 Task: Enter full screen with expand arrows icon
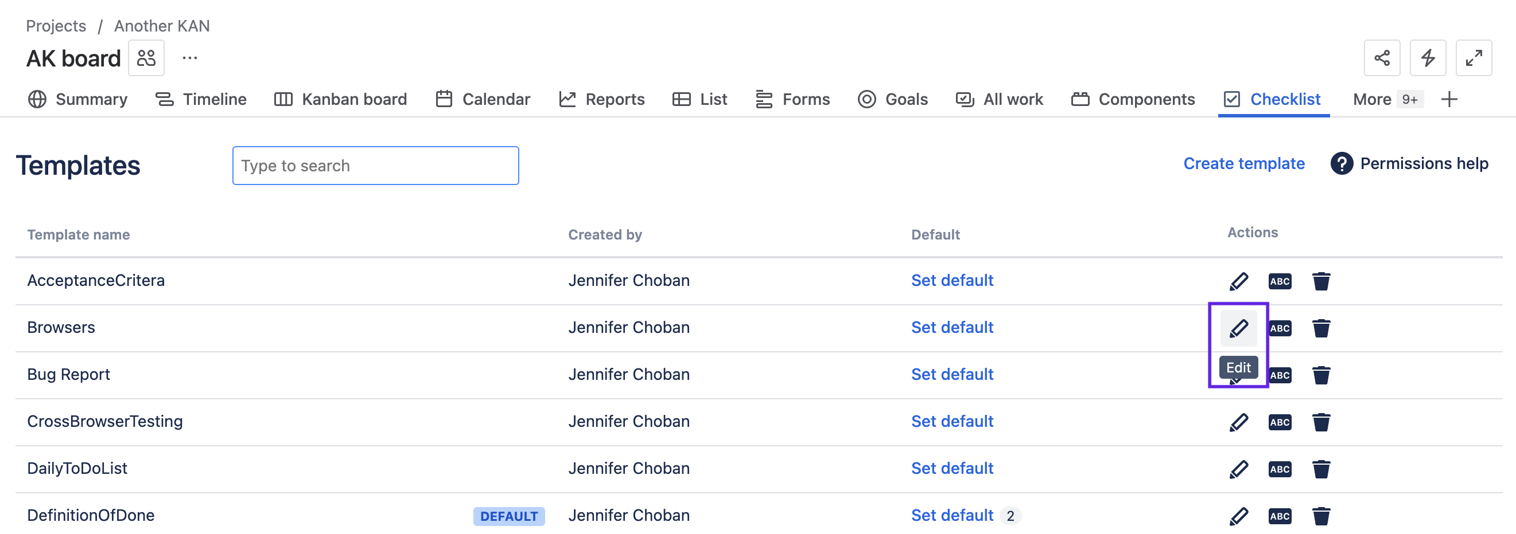coord(1473,58)
